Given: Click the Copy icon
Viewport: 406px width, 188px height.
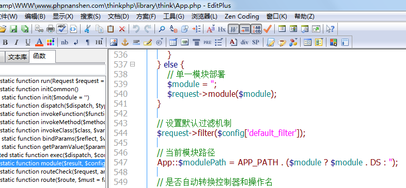Looking at the screenshot, I should (99, 29).
